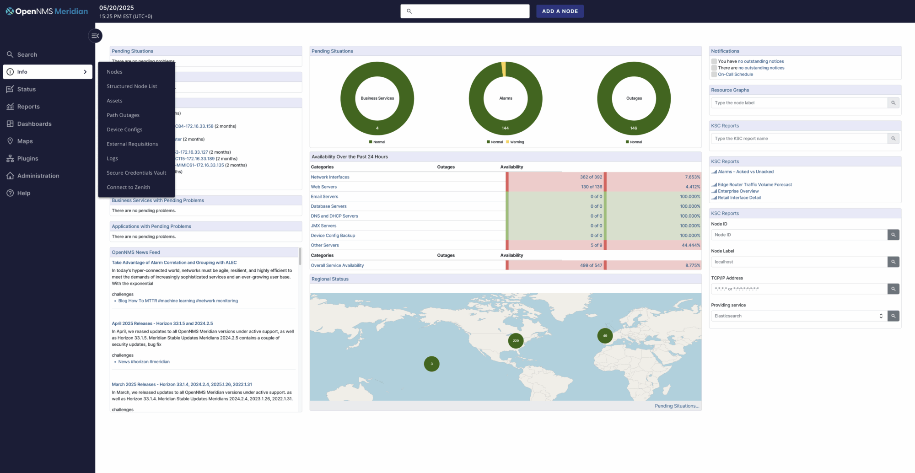Viewport: 915px width, 473px height.
Task: Click the Administration home icon in the sidebar
Action: 10,176
